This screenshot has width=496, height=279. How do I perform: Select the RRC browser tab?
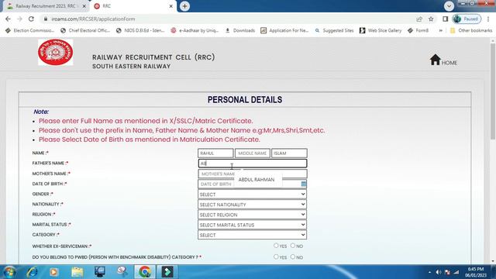(x=133, y=6)
